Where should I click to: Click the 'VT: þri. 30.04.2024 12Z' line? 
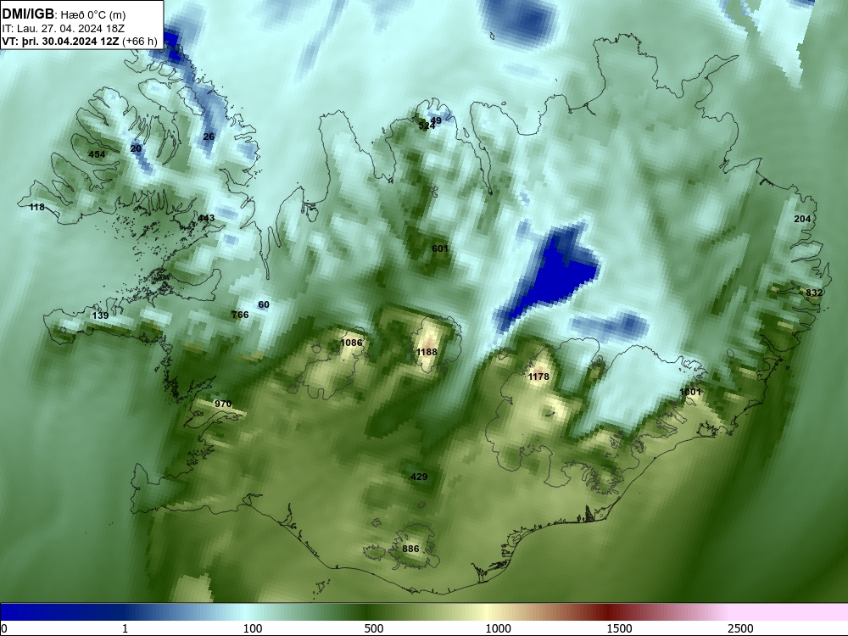pos(60,41)
